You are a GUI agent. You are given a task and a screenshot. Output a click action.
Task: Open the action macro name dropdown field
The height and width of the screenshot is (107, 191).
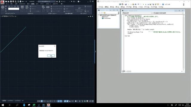click(14, 9)
